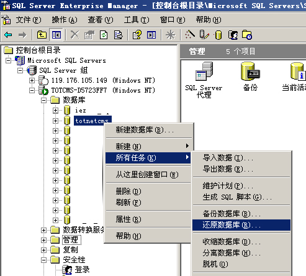The height and width of the screenshot is (276, 306).
Task: Open the 文件(F) menu
Action: (29, 20)
